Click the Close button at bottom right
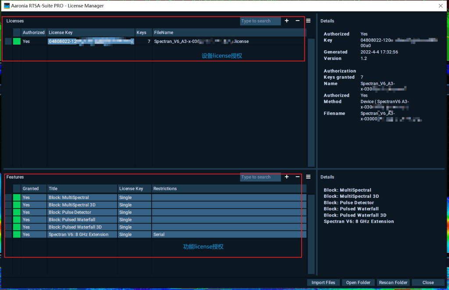Viewport: 449px width, 290px height. [x=428, y=283]
